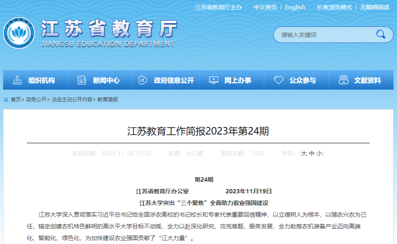This screenshot has width=397, height=244.
Task: Switch site language to English
Action: 295,7
